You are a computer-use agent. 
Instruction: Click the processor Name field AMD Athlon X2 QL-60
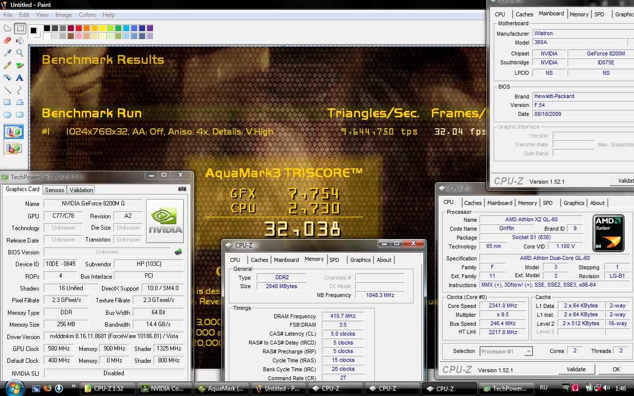[x=531, y=219]
